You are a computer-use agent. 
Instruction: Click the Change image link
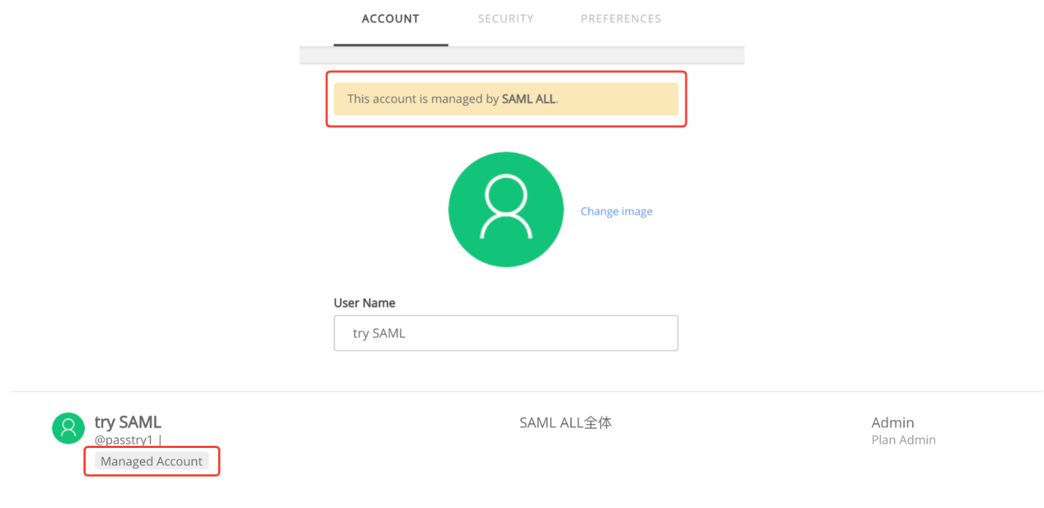click(616, 212)
